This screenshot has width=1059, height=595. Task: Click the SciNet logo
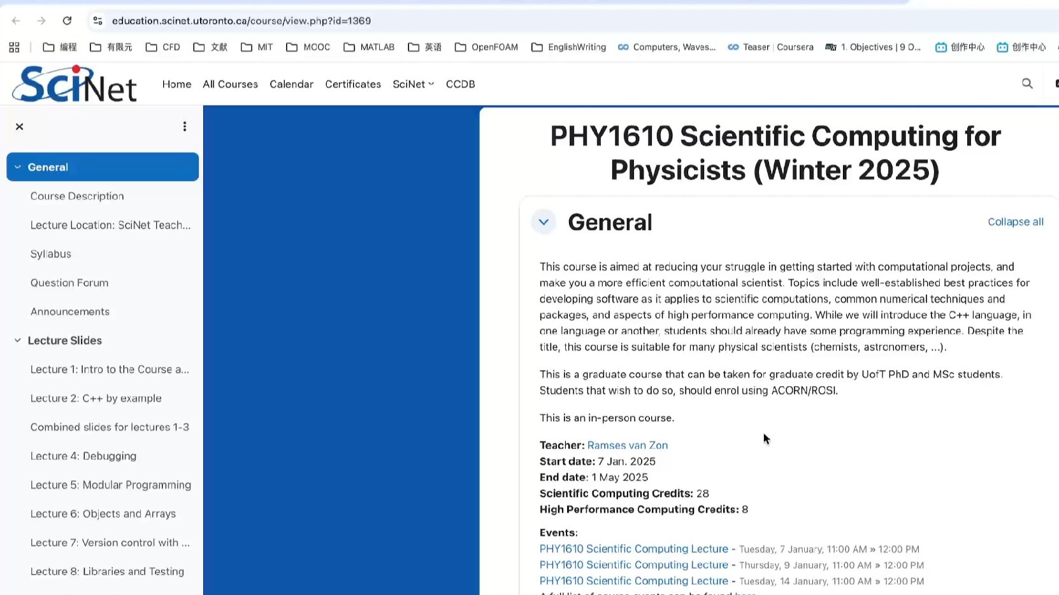pos(74,83)
